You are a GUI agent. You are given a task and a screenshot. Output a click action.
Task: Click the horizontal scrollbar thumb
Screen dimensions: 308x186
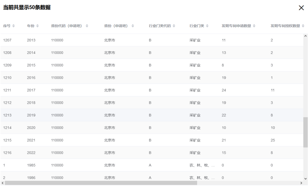click(x=101, y=183)
